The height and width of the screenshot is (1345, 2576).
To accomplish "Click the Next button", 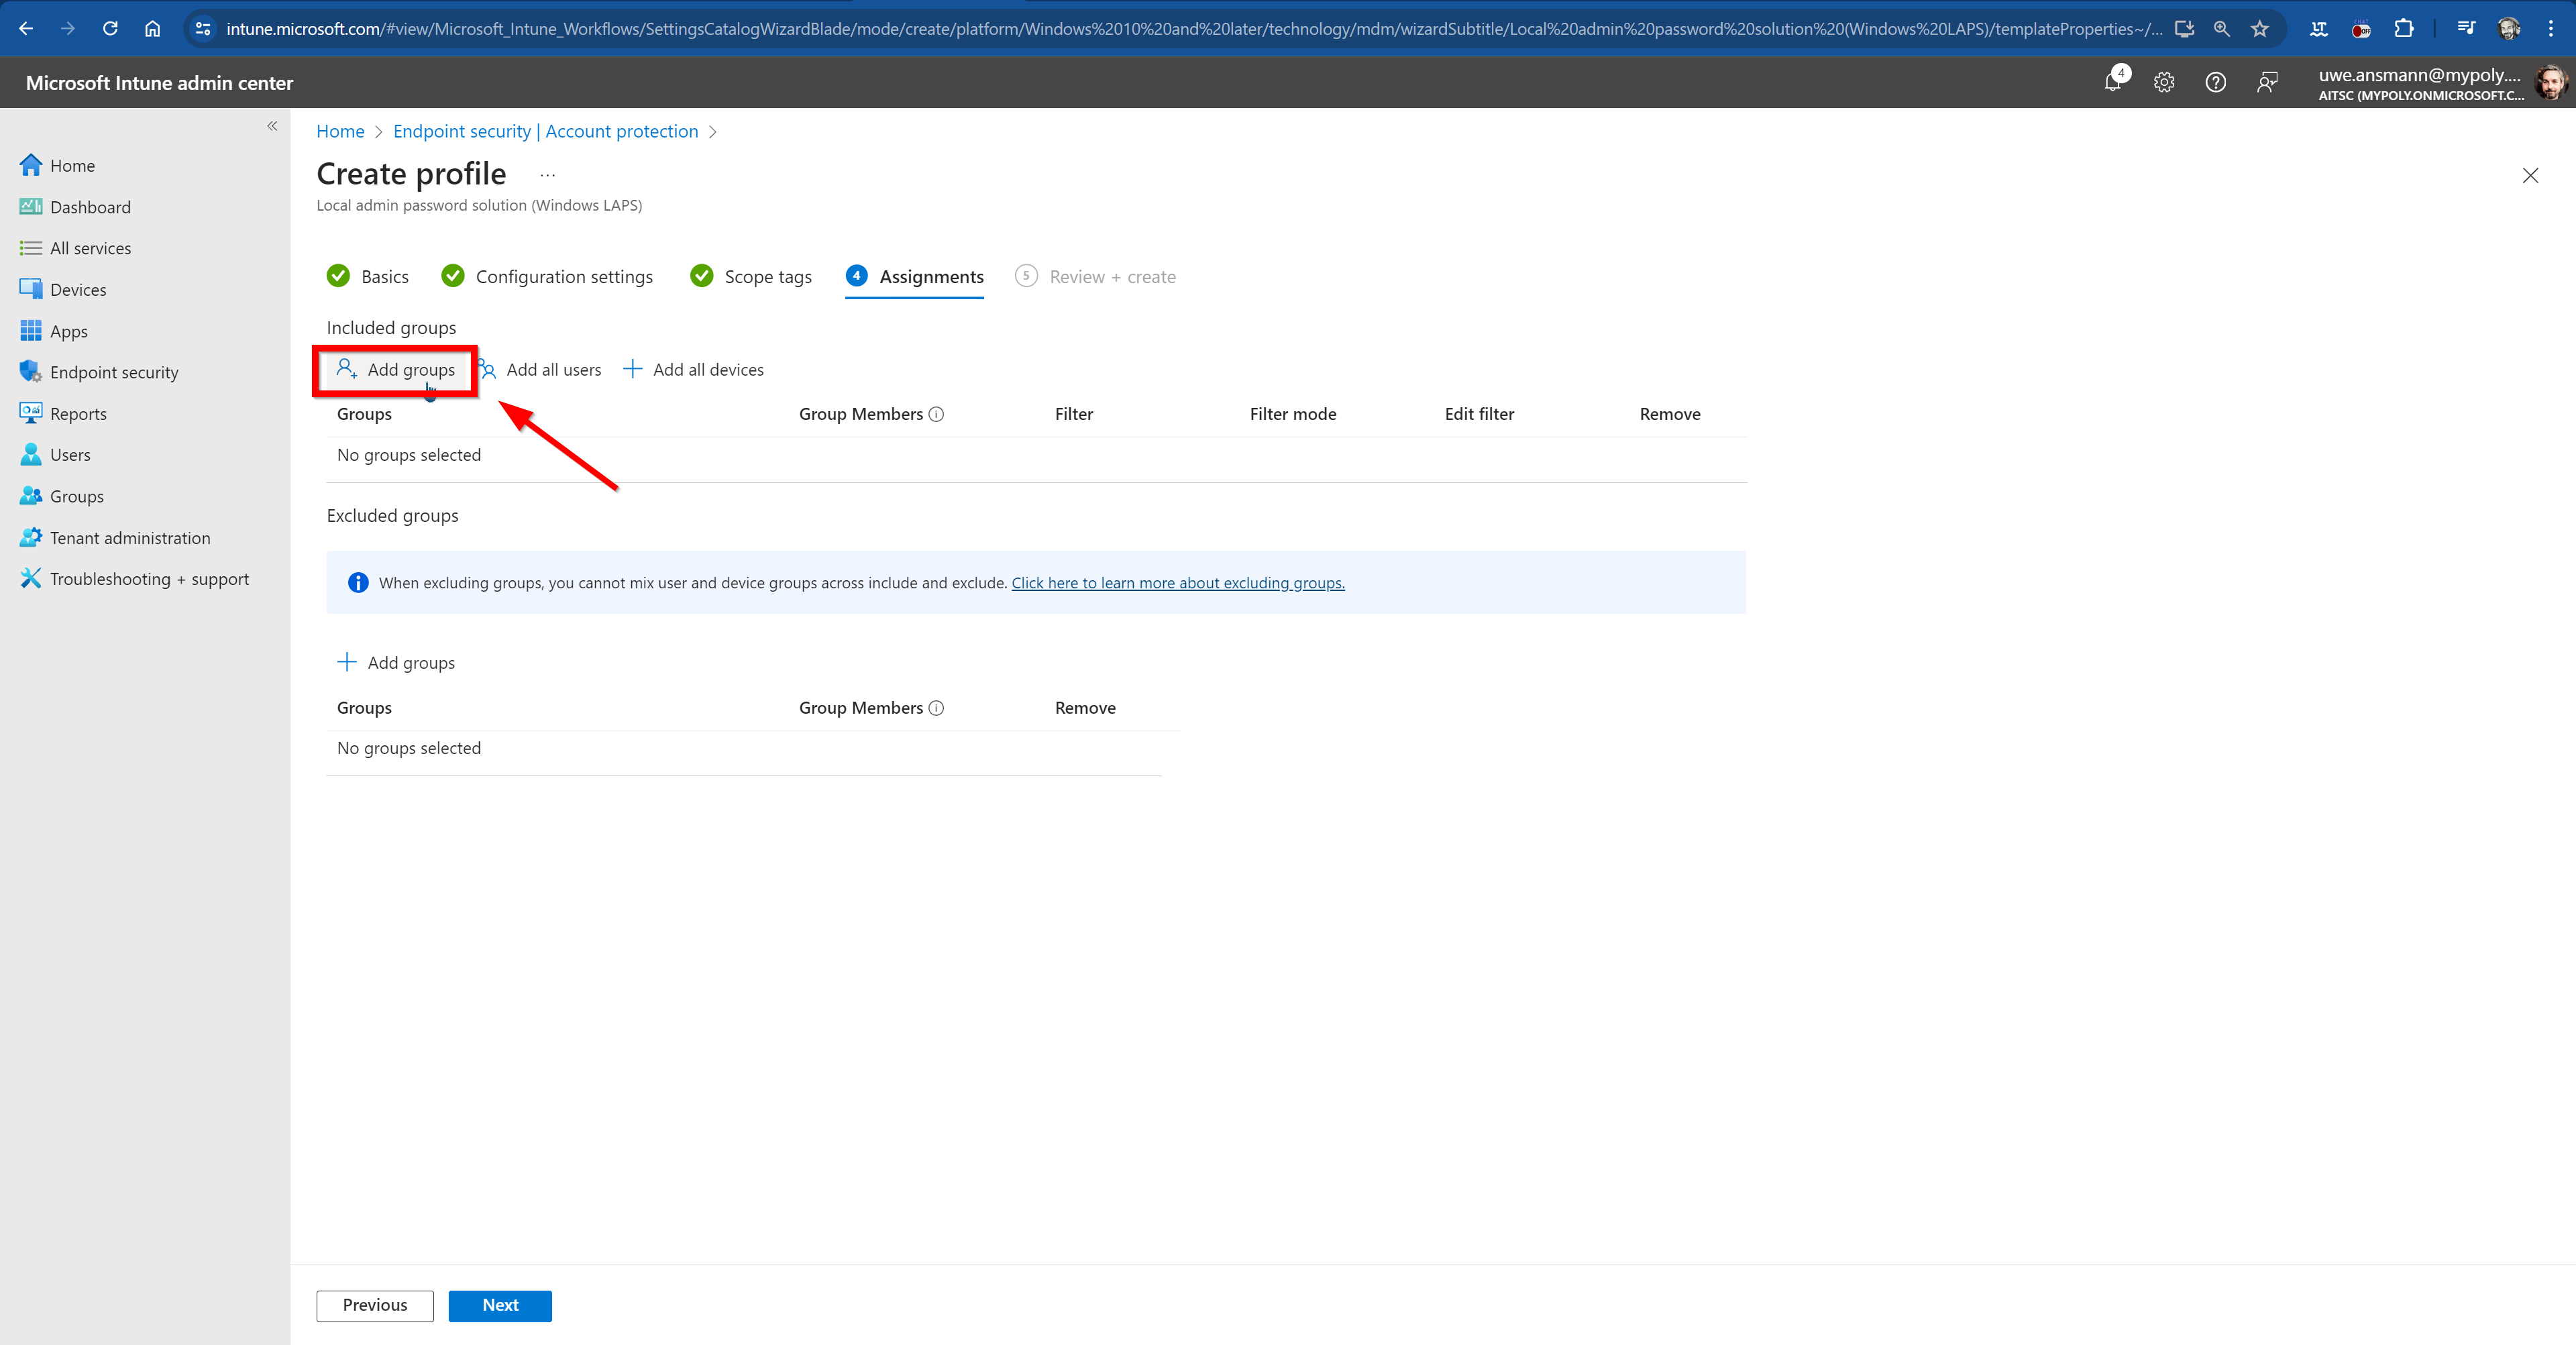I will (x=499, y=1305).
